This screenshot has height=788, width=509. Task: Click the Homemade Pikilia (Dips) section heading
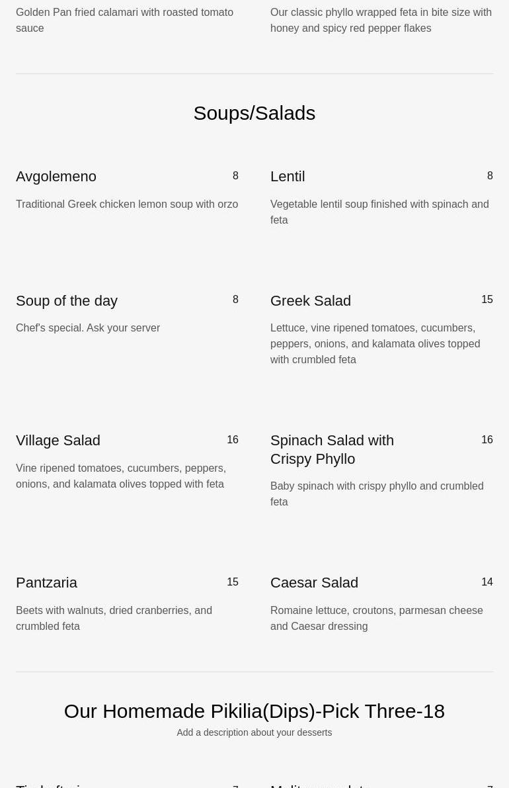pos(254,711)
